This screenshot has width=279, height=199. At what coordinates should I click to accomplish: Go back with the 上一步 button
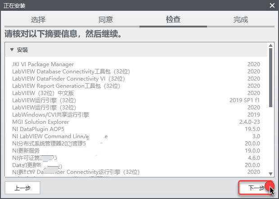(22, 188)
